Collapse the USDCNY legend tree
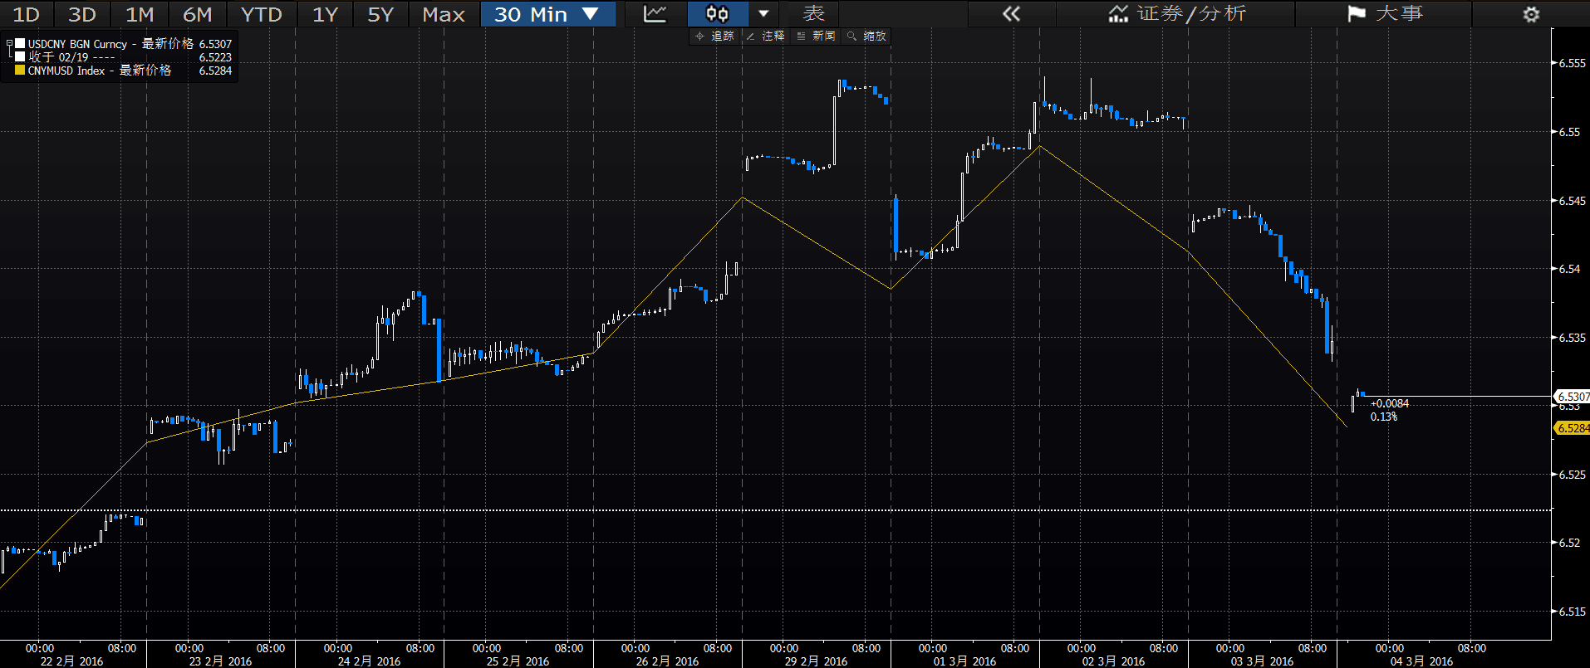 (x=9, y=44)
